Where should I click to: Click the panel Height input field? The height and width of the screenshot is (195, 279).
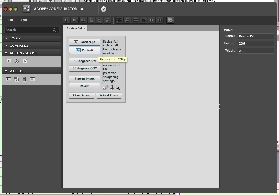[255, 43]
